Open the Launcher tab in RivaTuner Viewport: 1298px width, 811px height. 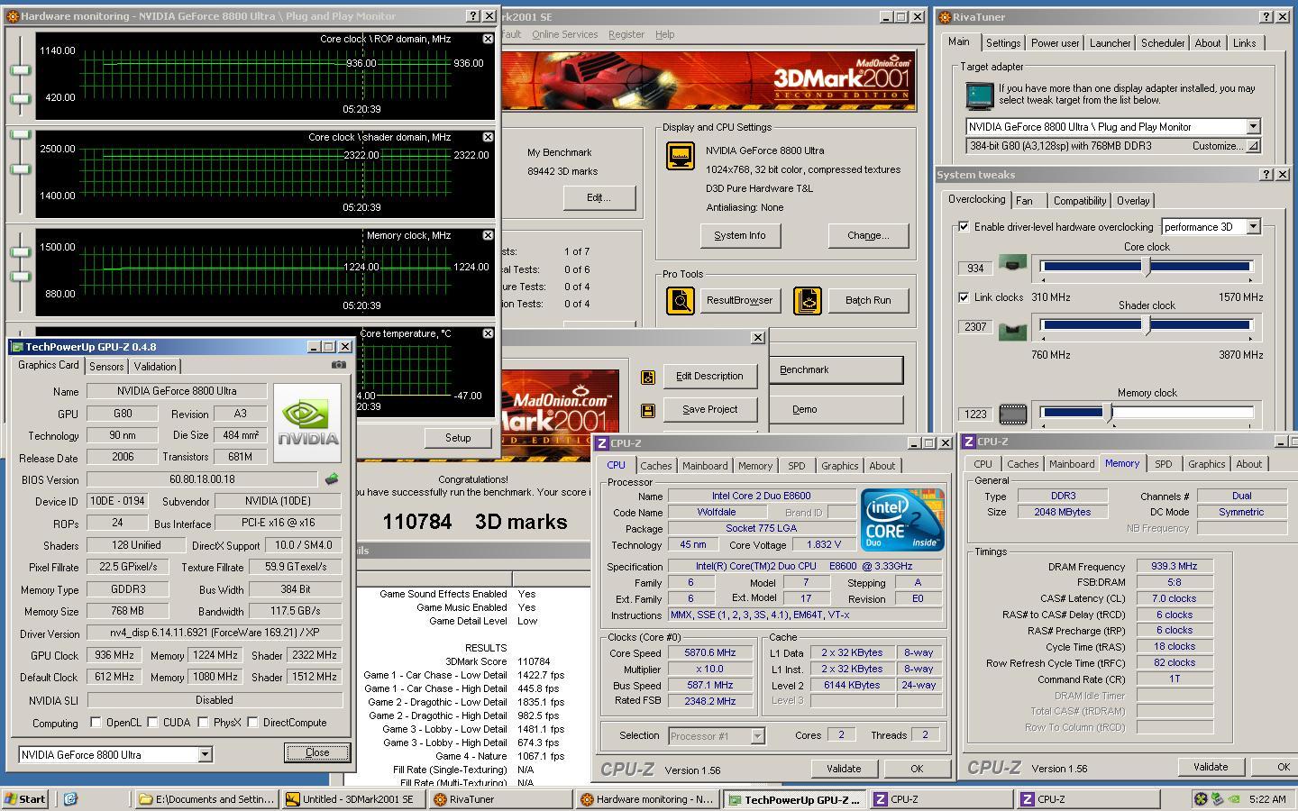tap(1110, 42)
